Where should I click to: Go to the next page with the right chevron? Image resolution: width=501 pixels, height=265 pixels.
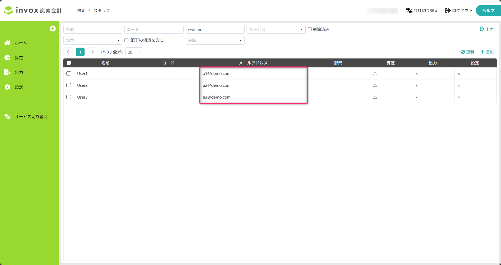coord(92,52)
